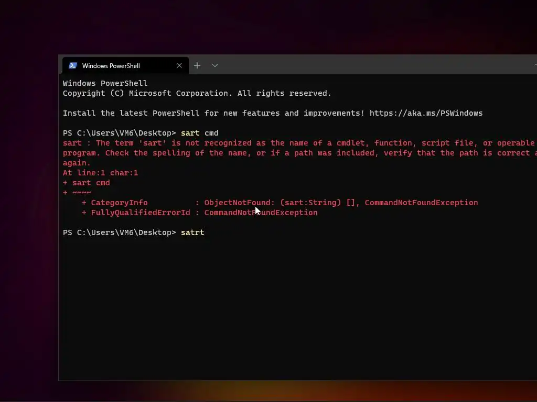Expand the new tab profile dropdown chevron
Image resolution: width=537 pixels, height=402 pixels.
coord(214,65)
